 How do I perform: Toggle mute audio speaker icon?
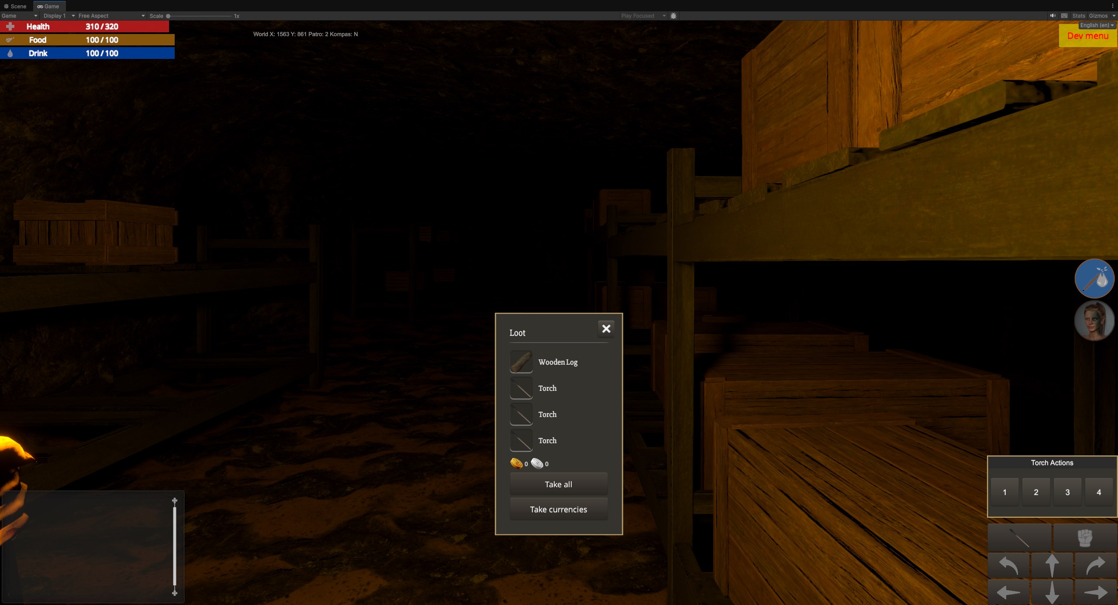pyautogui.click(x=1052, y=16)
